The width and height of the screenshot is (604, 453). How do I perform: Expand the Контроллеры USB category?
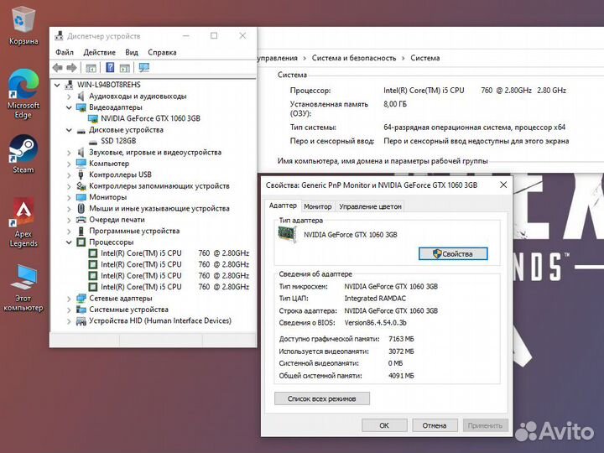click(x=69, y=174)
